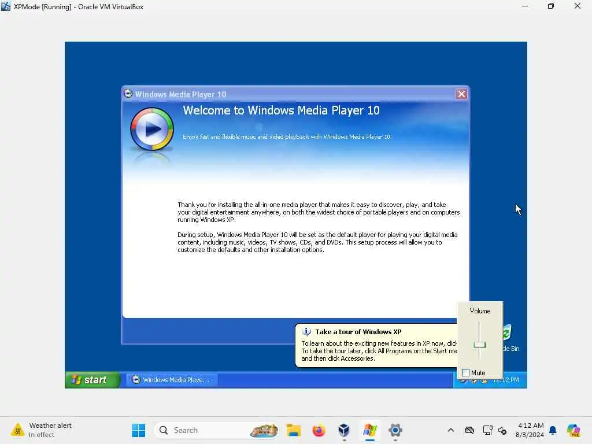592x444 pixels.
Task: Click the 'Volume' label in popup
Action: click(480, 310)
